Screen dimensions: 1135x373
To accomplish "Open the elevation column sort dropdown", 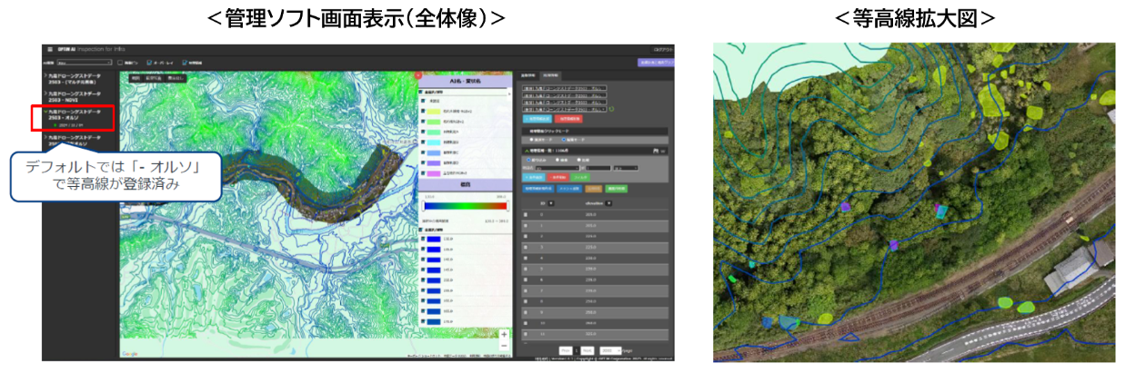I will click(x=608, y=203).
